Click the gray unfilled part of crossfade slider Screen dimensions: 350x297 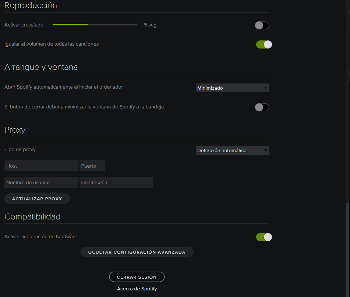114,25
